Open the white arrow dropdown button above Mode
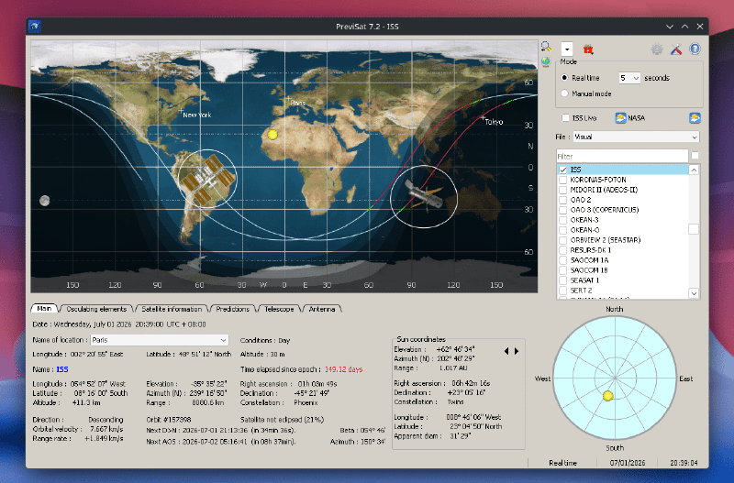Screen dimensions: 734x483 click(567, 49)
